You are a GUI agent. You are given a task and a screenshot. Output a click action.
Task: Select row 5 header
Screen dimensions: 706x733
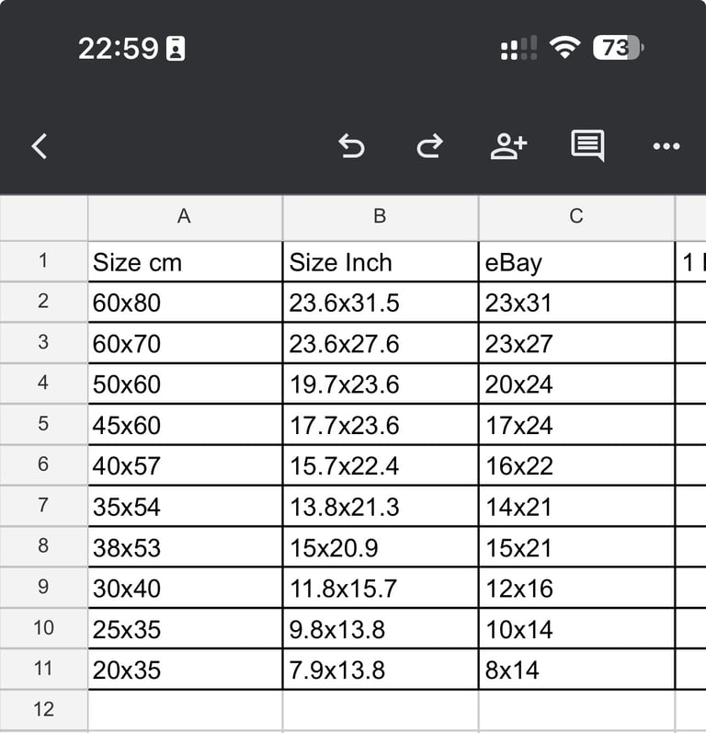click(43, 424)
